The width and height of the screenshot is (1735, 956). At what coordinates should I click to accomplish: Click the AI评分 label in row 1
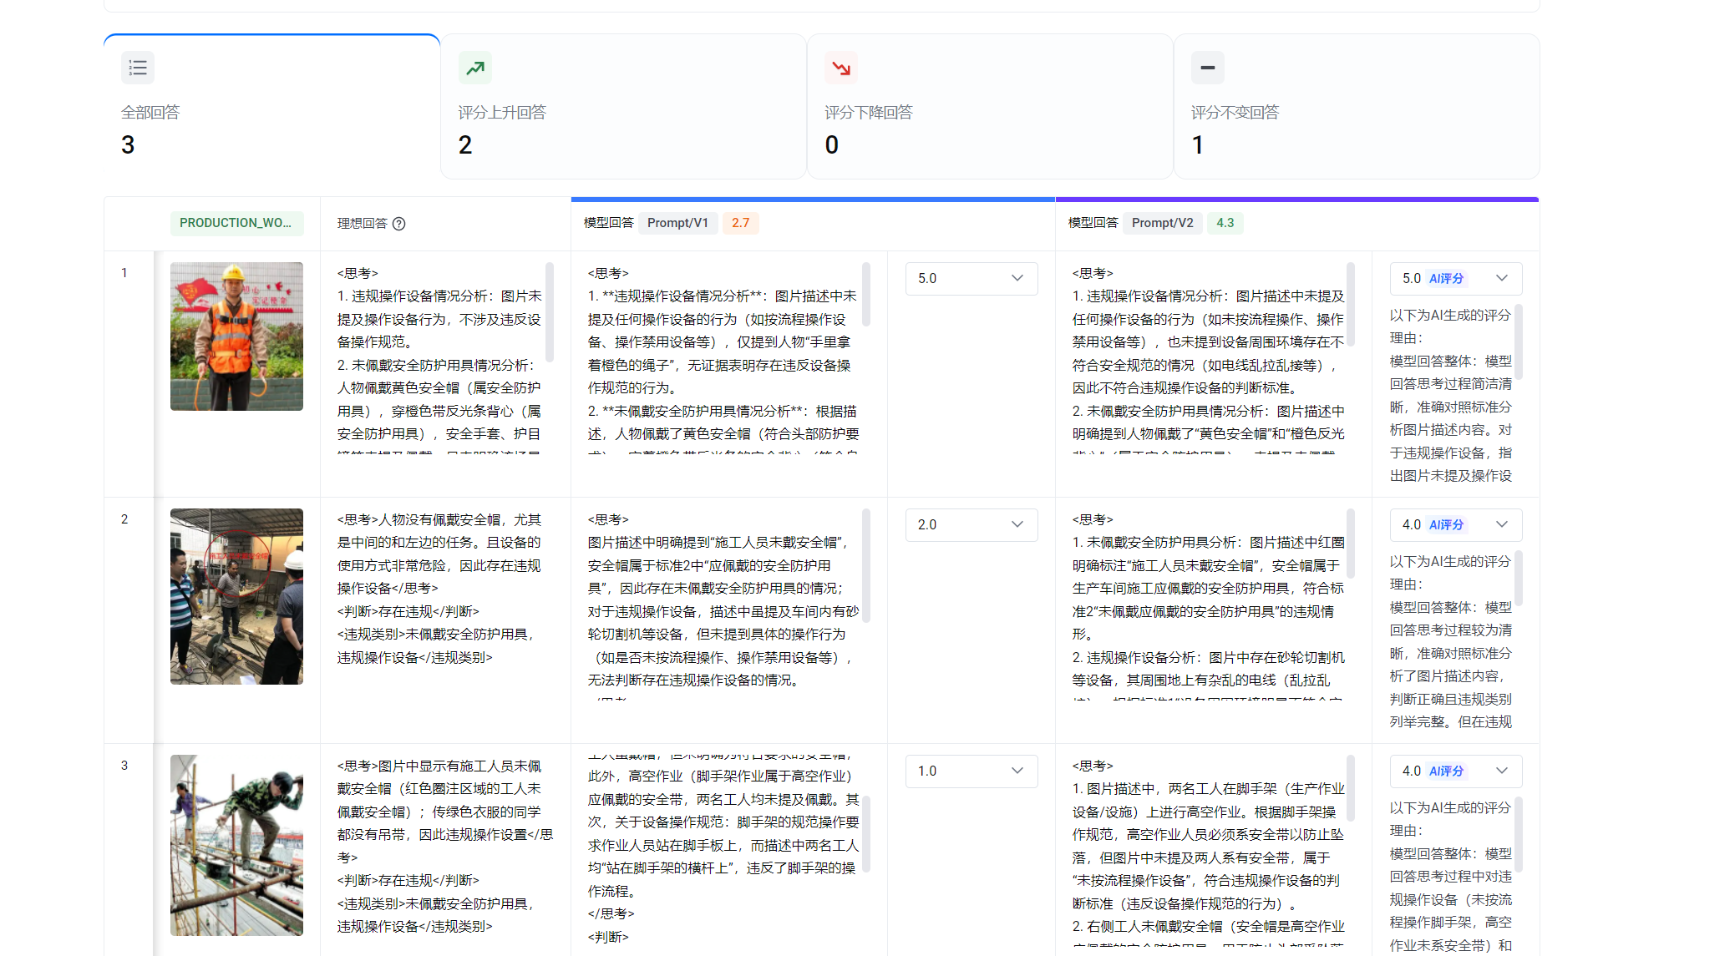(x=1446, y=279)
